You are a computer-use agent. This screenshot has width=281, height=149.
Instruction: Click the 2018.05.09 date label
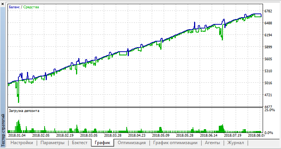(160, 135)
